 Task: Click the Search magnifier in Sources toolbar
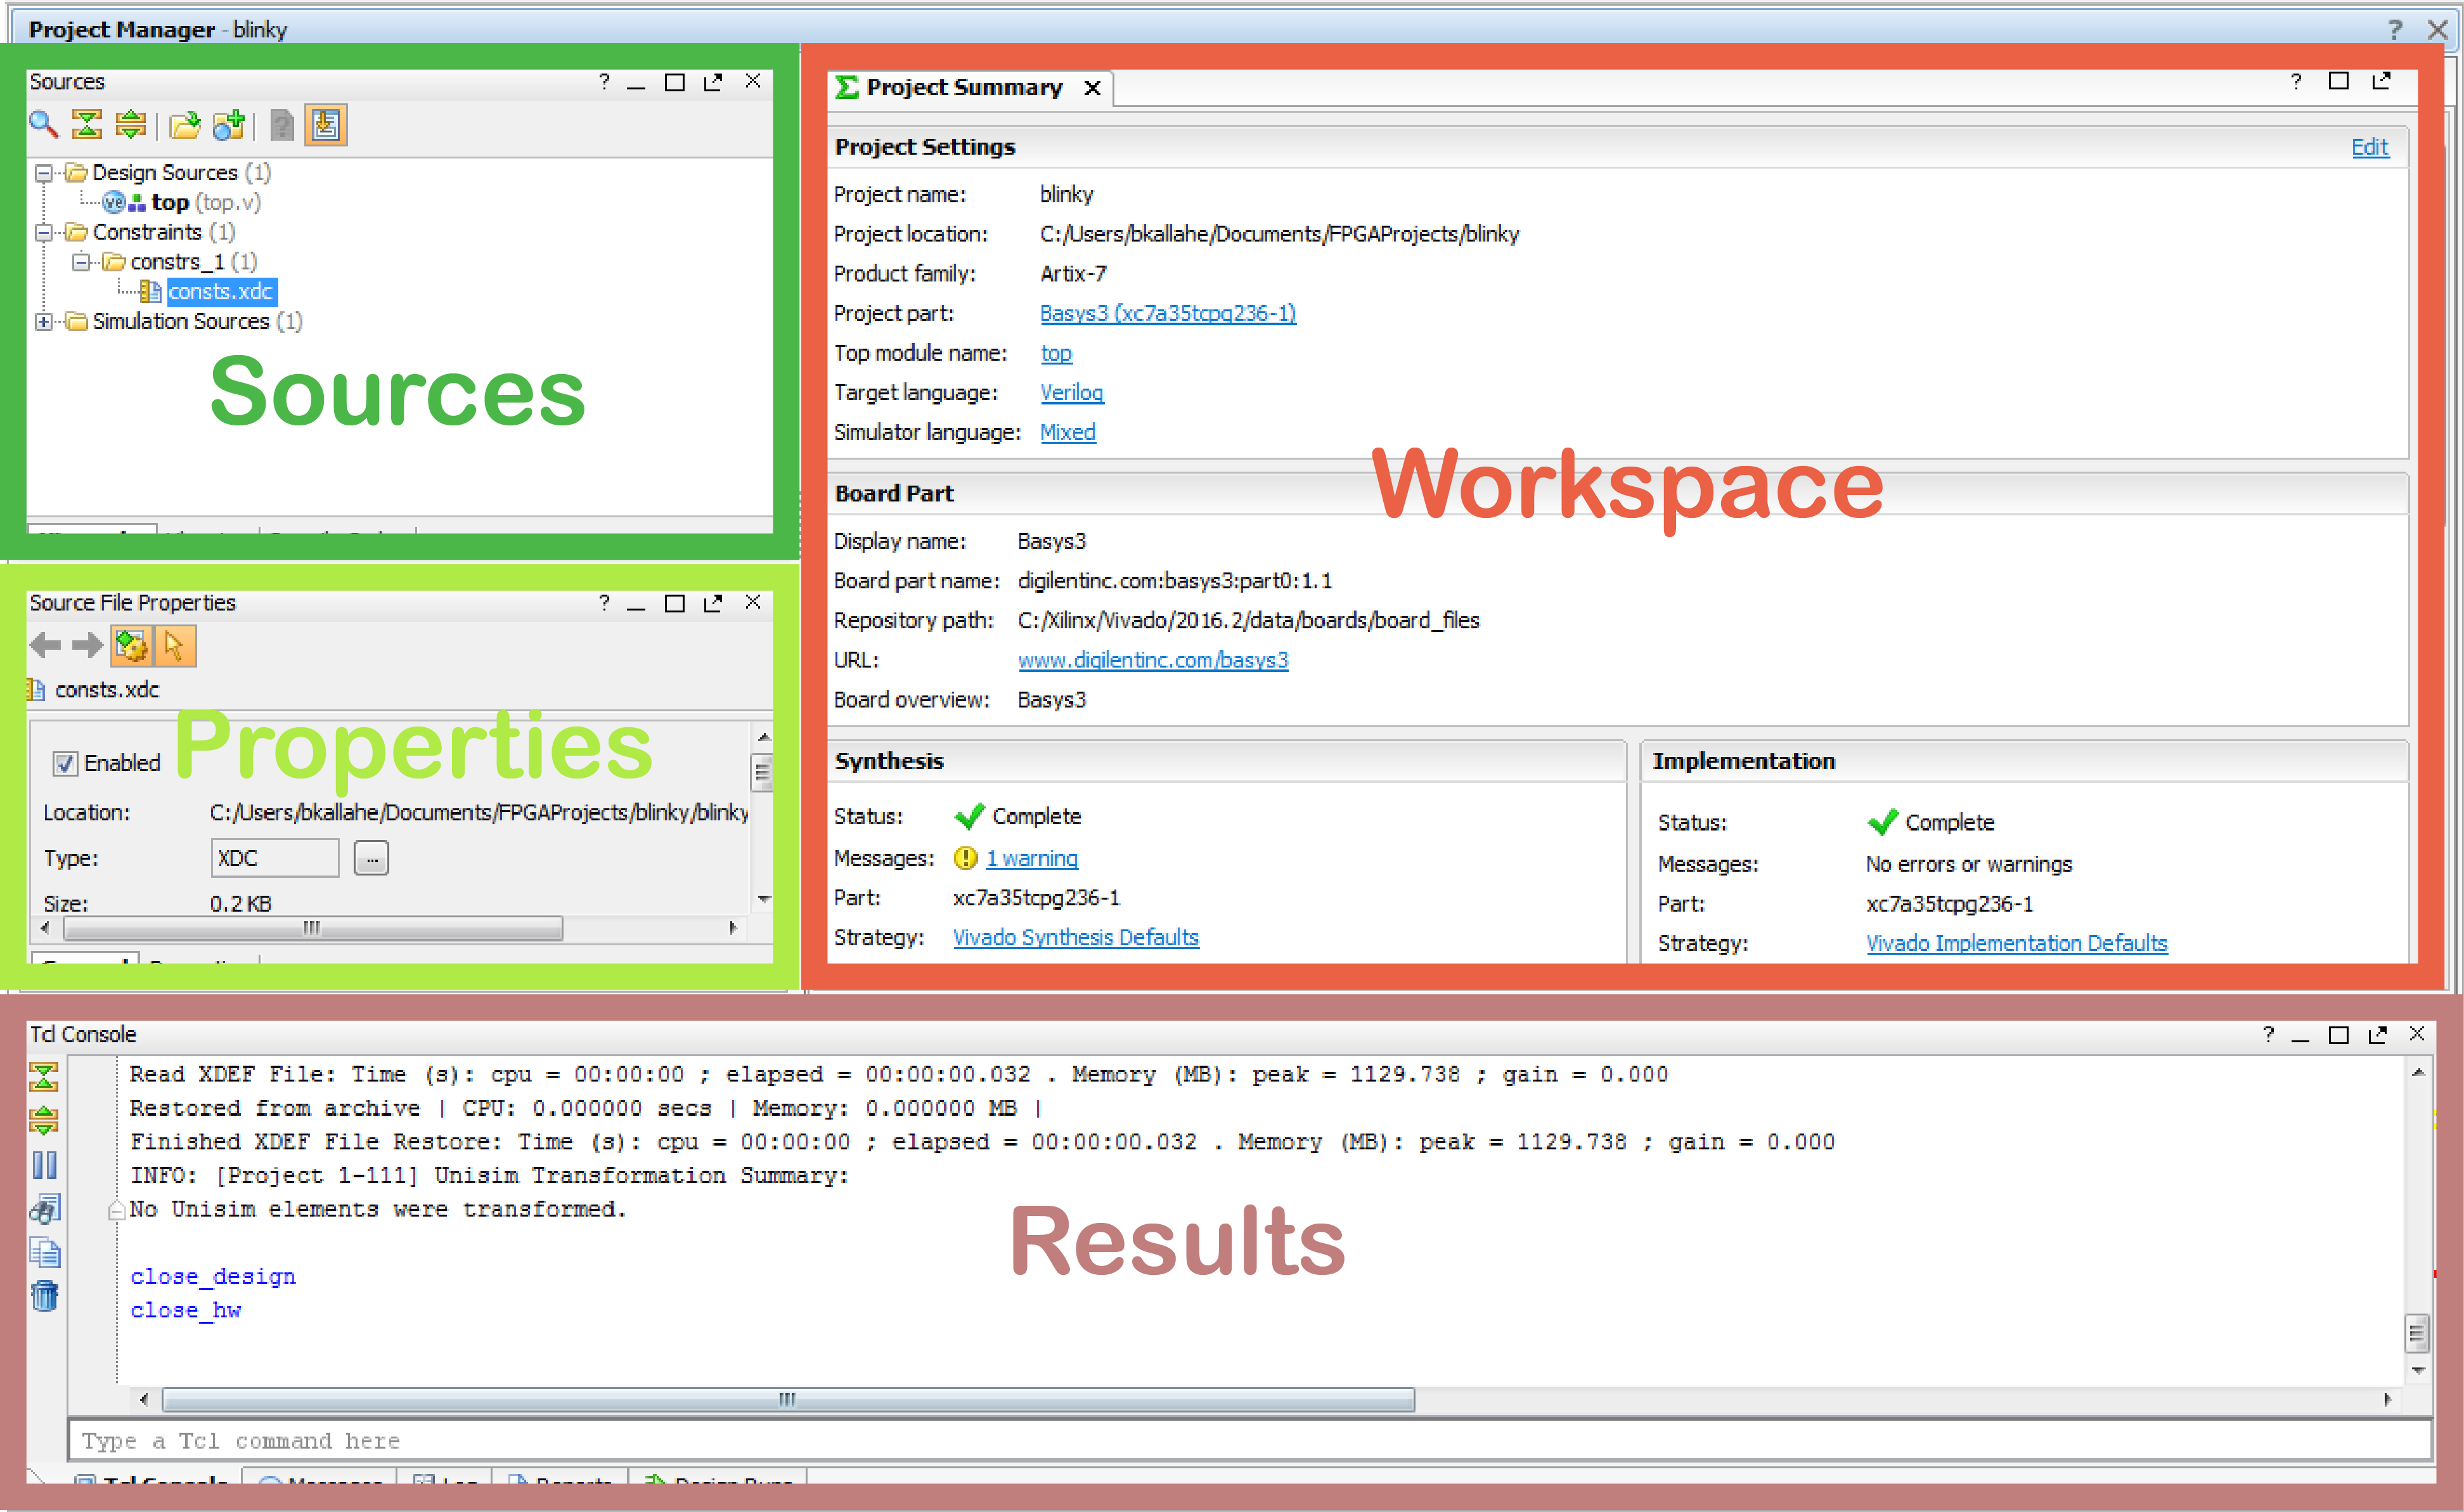pos(43,125)
